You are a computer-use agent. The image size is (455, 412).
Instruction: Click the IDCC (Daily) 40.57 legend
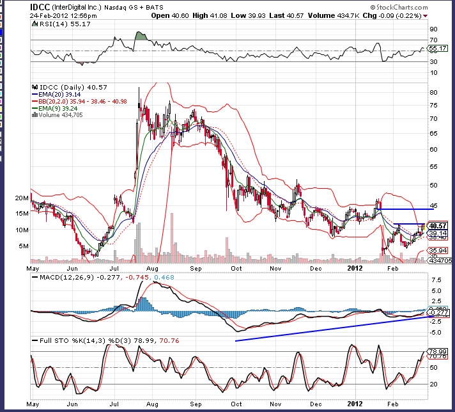73,87
